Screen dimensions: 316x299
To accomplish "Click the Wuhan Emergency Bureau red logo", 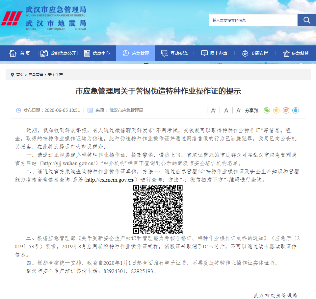I will tap(12, 18).
